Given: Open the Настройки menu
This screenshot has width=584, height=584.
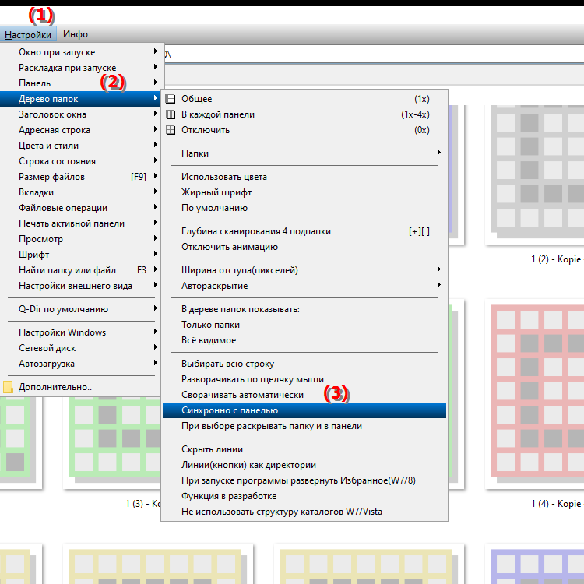Looking at the screenshot, I should click(28, 34).
